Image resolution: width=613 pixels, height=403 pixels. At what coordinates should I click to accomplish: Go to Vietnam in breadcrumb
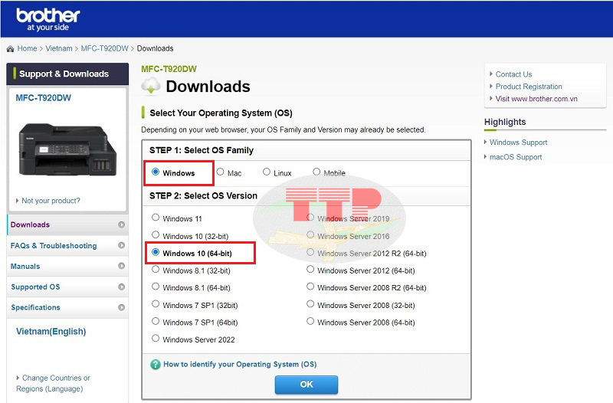pyautogui.click(x=59, y=48)
